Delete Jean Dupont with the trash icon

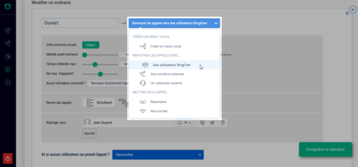(223, 123)
